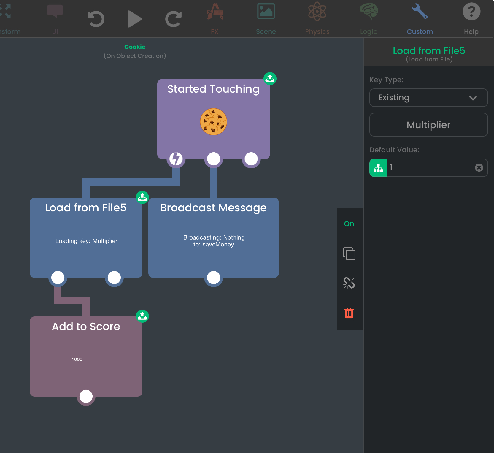This screenshot has height=453, width=494.
Task: Click the export badge on Add to Score
Action: 142,316
